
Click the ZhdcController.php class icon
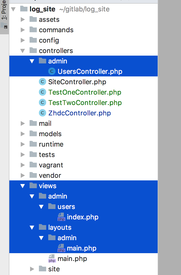tap(42, 113)
